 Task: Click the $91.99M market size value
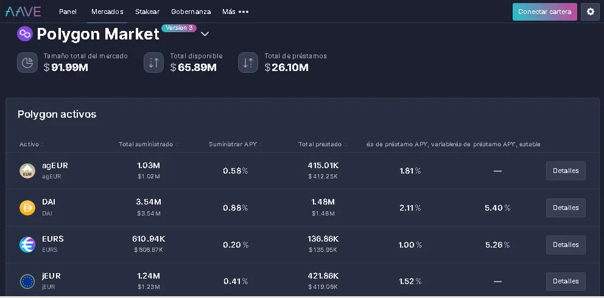click(x=66, y=67)
